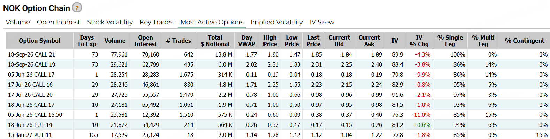Click the # Trades column header
This screenshot has width=550, height=139.
tap(178, 41)
